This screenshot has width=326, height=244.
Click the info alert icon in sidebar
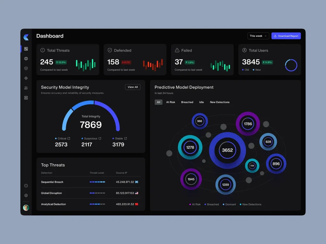(x=26, y=186)
